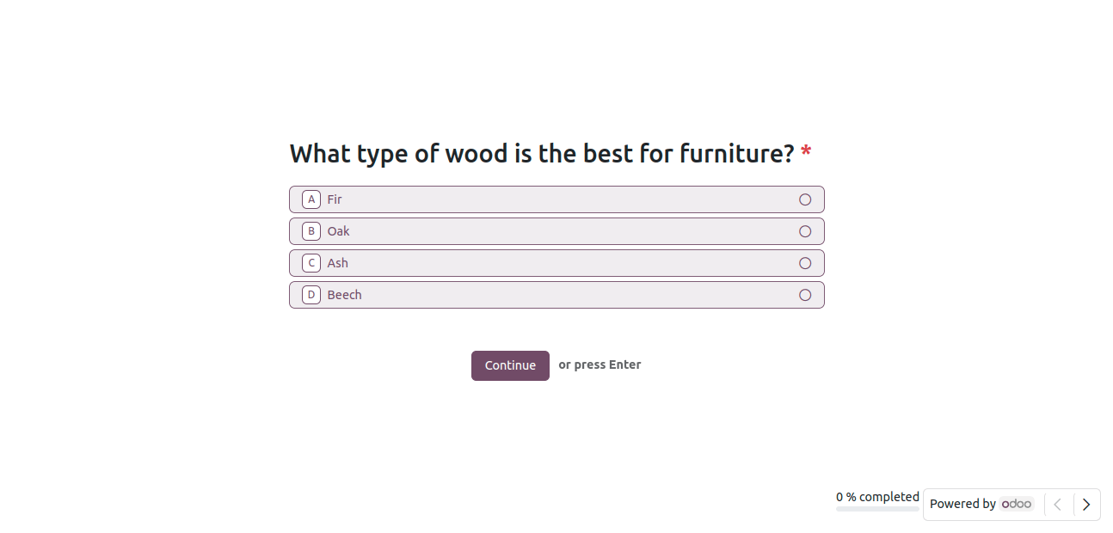Select the Beech radio button

805,295
